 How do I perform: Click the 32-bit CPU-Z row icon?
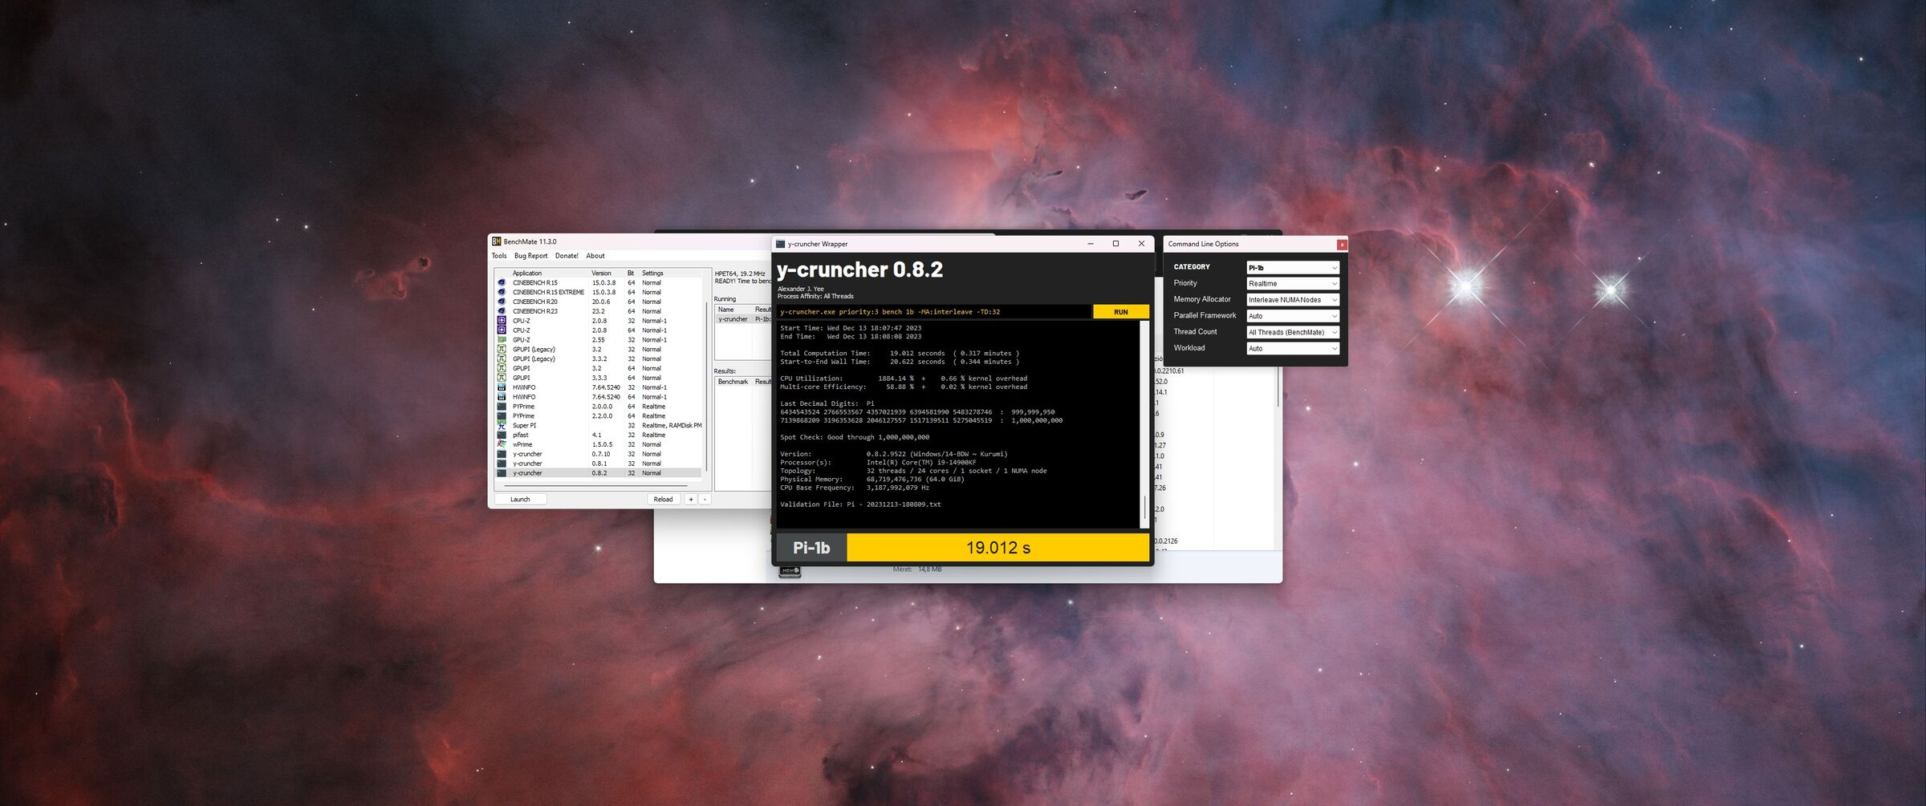[502, 321]
